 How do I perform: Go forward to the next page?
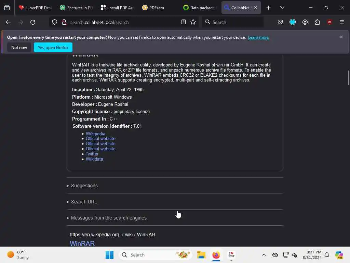click(21, 22)
